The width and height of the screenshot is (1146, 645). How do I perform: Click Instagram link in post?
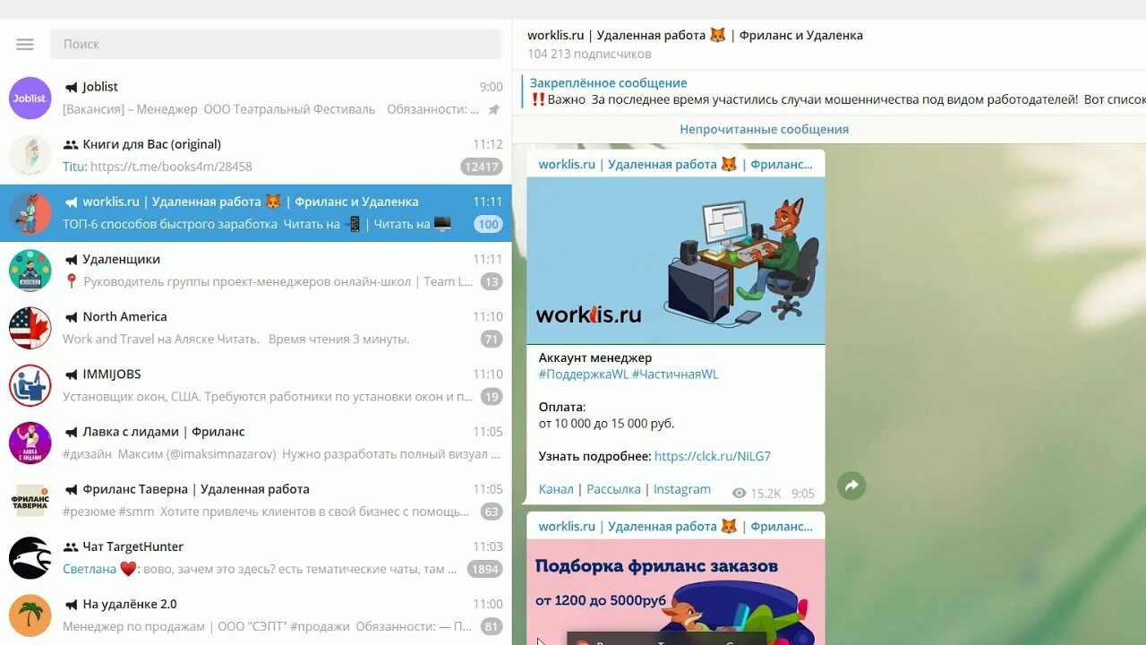pos(682,489)
